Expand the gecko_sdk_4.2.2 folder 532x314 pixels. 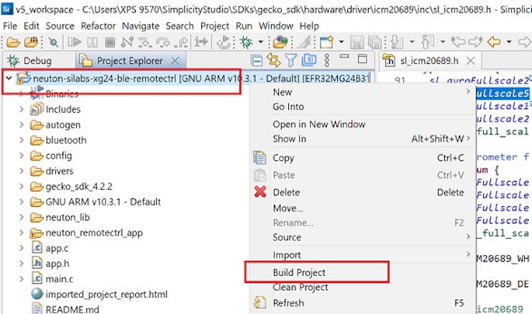pyautogui.click(x=22, y=187)
